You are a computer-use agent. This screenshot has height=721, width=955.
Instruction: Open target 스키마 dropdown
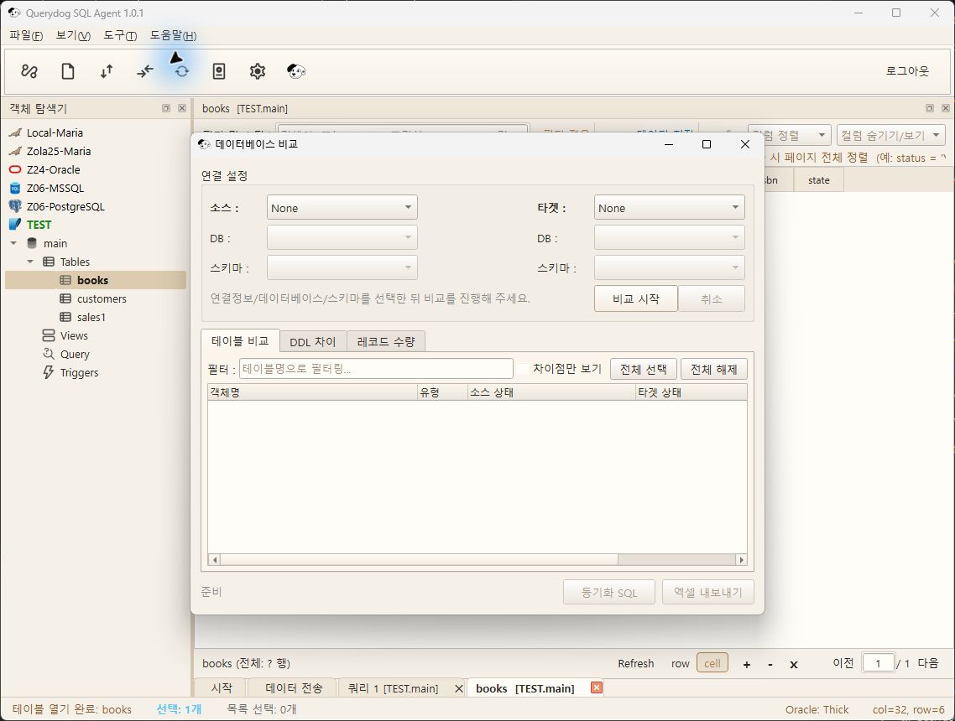669,267
